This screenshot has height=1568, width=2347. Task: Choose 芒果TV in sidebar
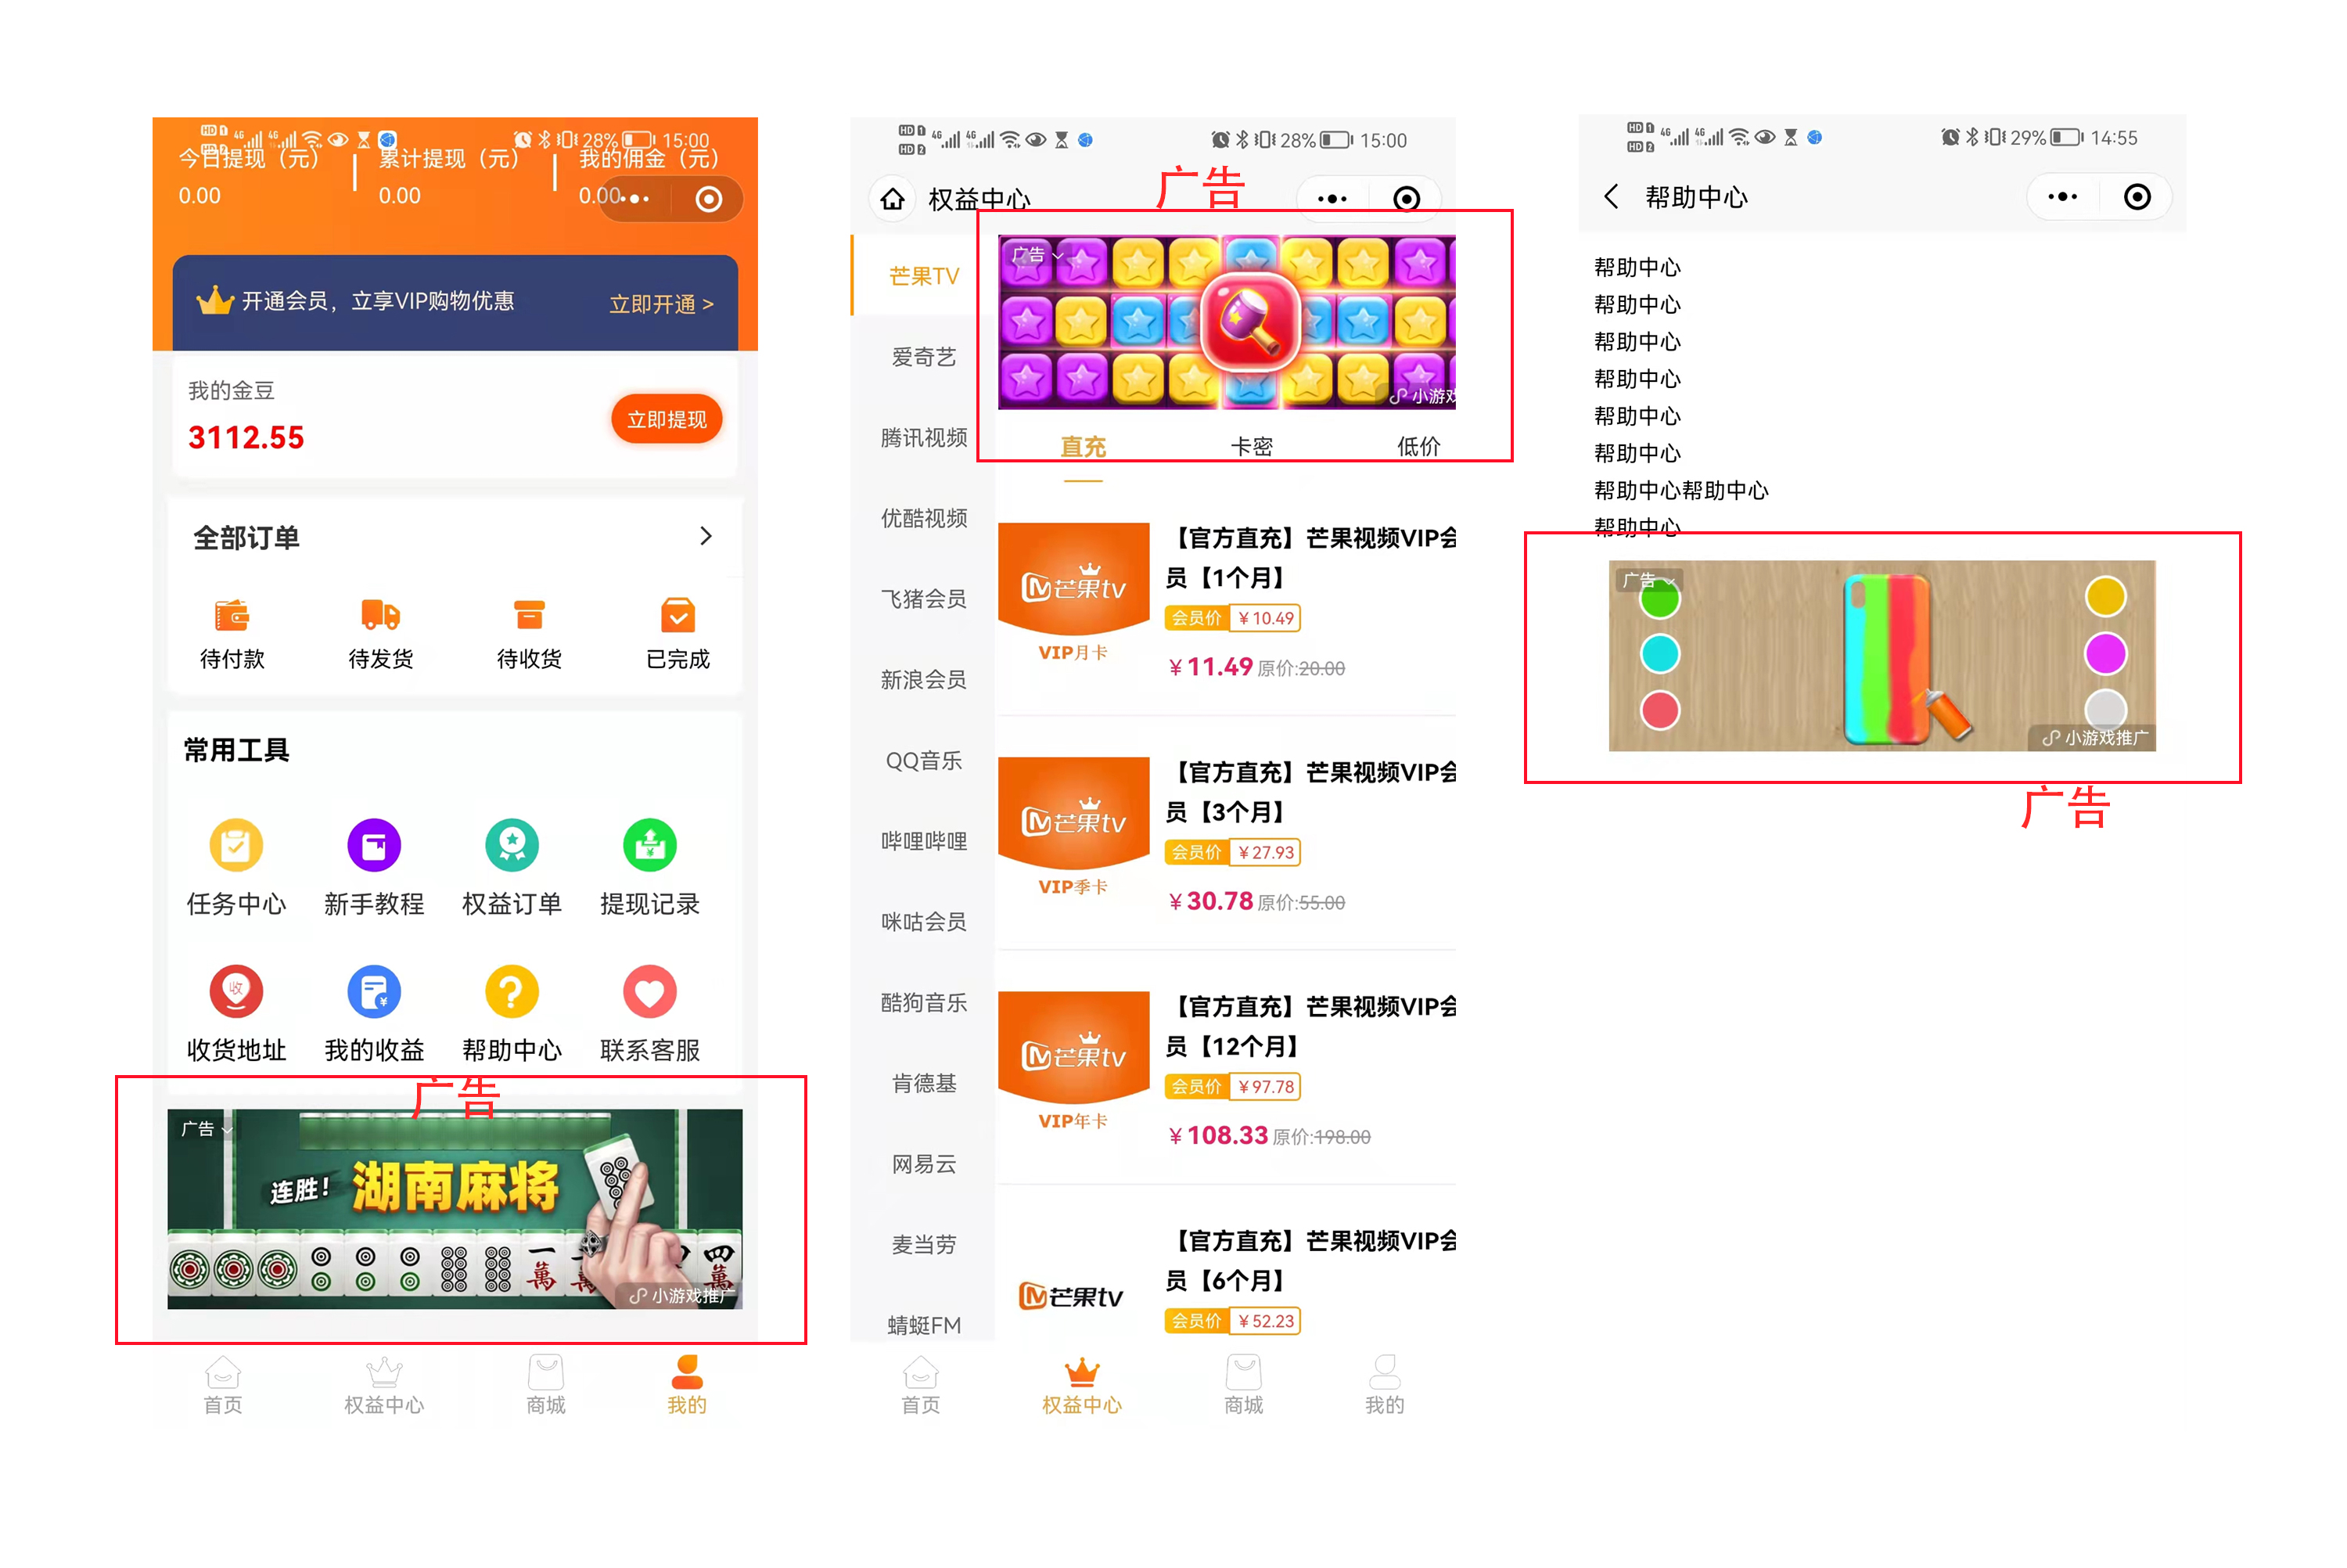924,276
